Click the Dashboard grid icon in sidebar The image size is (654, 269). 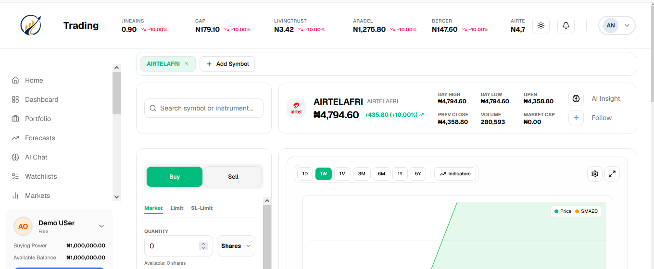[15, 99]
